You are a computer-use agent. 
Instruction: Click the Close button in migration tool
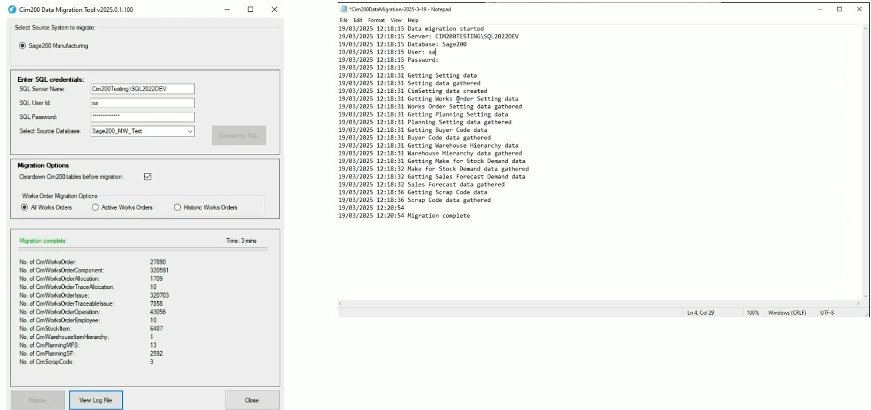coord(251,400)
